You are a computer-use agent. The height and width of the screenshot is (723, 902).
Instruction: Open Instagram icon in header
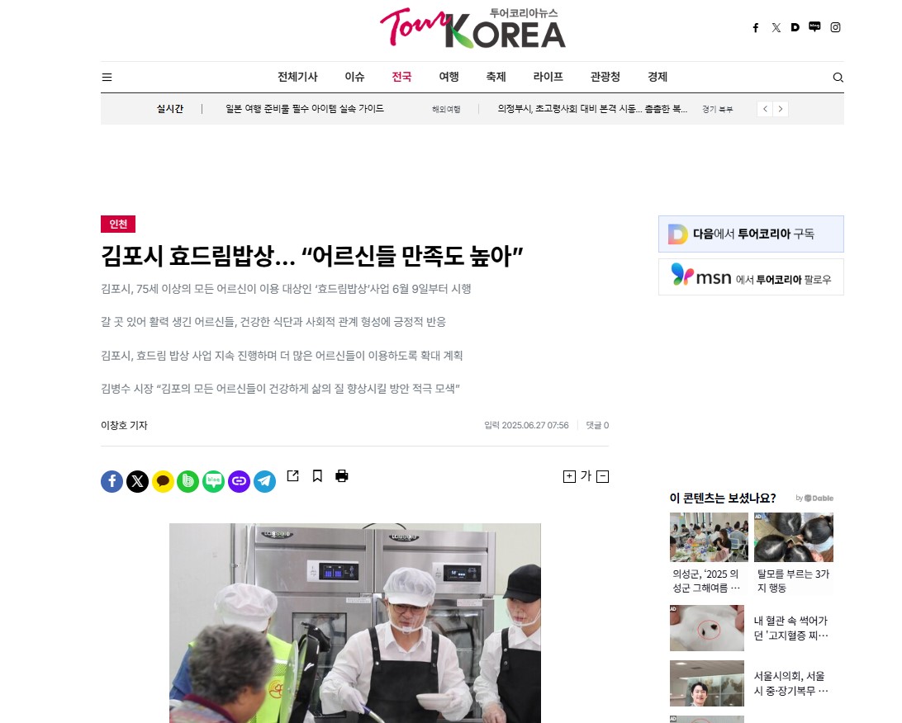tap(835, 27)
